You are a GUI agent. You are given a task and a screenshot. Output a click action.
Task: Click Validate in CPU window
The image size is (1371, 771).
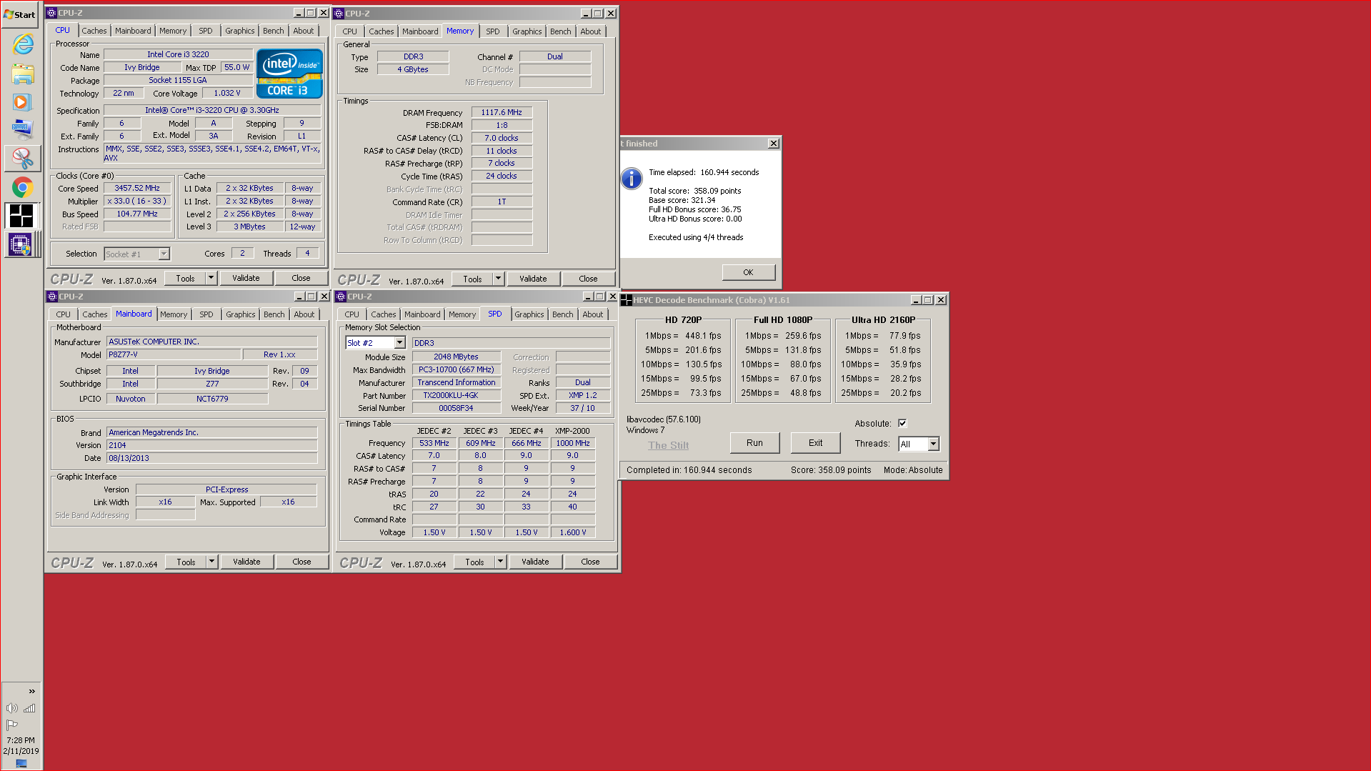pyautogui.click(x=246, y=278)
